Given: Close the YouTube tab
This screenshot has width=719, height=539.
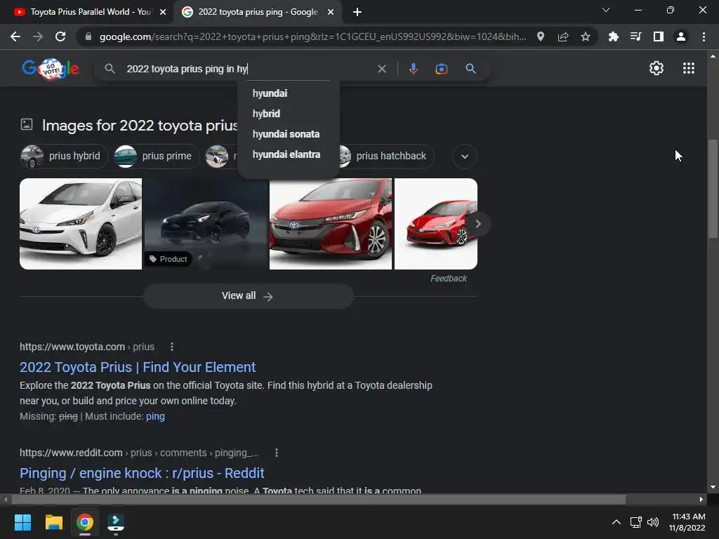Looking at the screenshot, I should 163,13.
